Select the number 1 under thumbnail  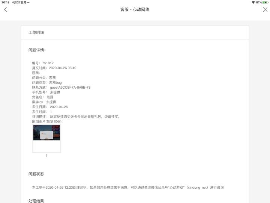(x=46, y=156)
